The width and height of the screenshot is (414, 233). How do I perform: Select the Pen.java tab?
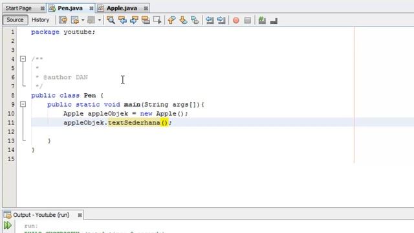71,8
